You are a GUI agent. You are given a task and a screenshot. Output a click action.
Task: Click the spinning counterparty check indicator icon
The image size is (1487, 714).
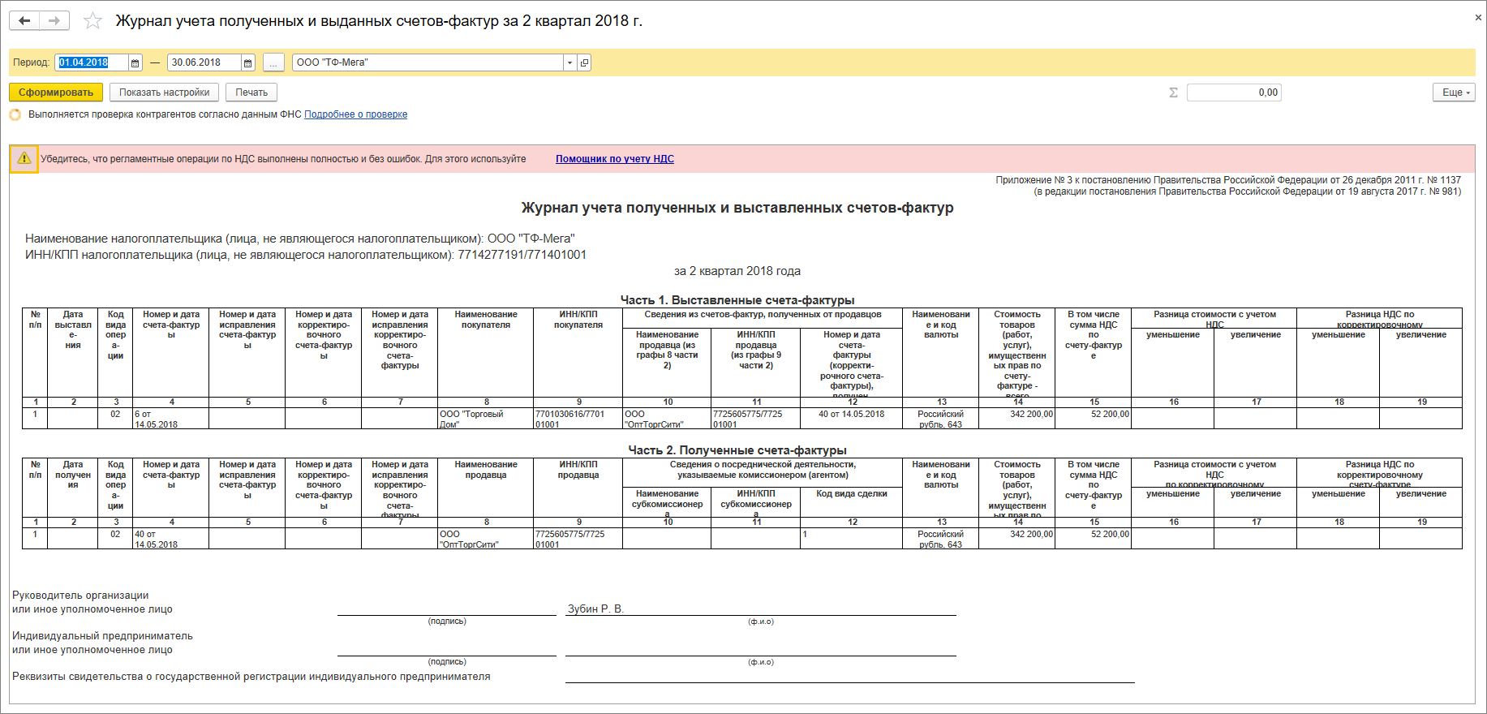[15, 114]
